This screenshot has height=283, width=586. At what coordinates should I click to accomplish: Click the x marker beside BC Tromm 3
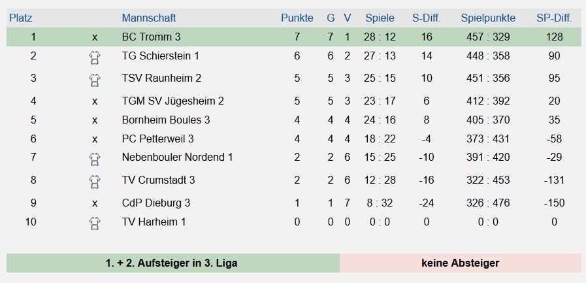pos(95,37)
